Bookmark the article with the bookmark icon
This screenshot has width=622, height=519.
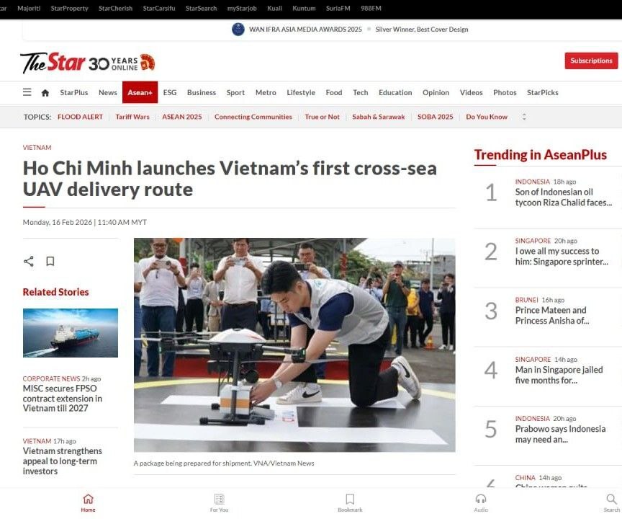(x=50, y=261)
